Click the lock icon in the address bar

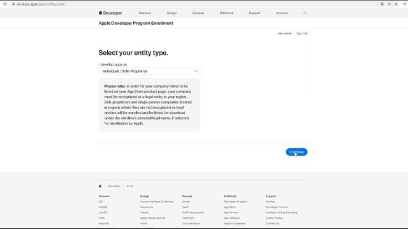click(x=13, y=4)
